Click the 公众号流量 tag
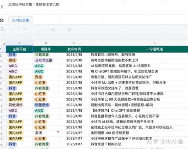Image resolution: width=188 pixels, height=149 pixels. tap(44, 60)
